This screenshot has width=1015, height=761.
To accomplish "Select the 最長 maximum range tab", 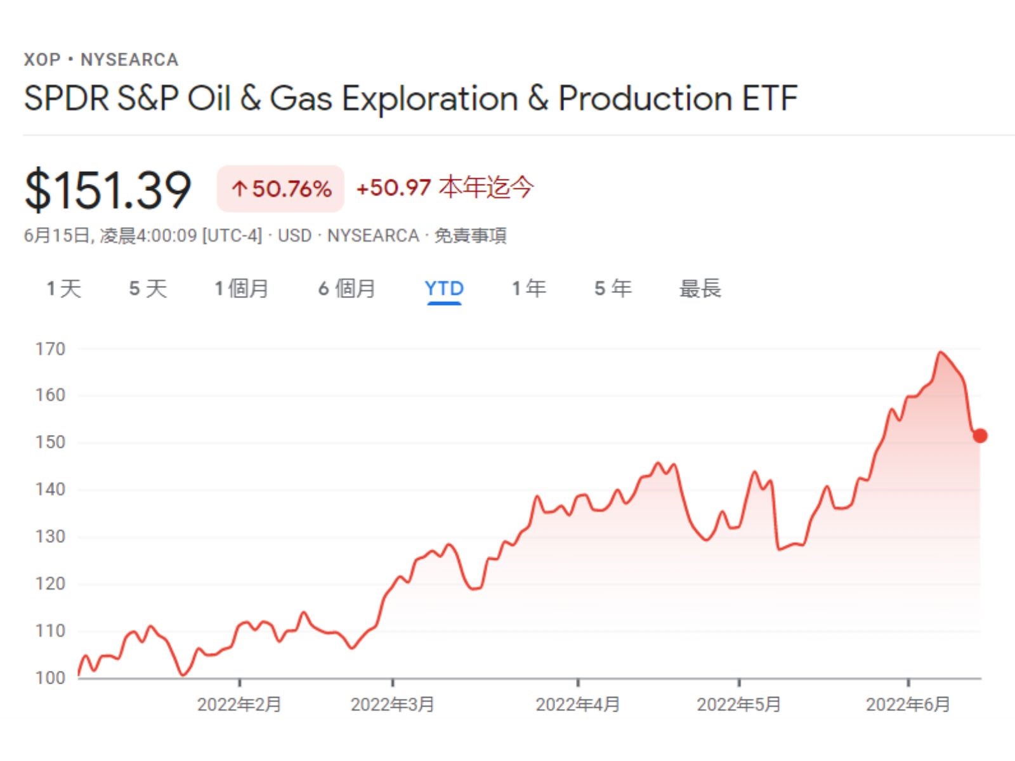I will pos(700,289).
